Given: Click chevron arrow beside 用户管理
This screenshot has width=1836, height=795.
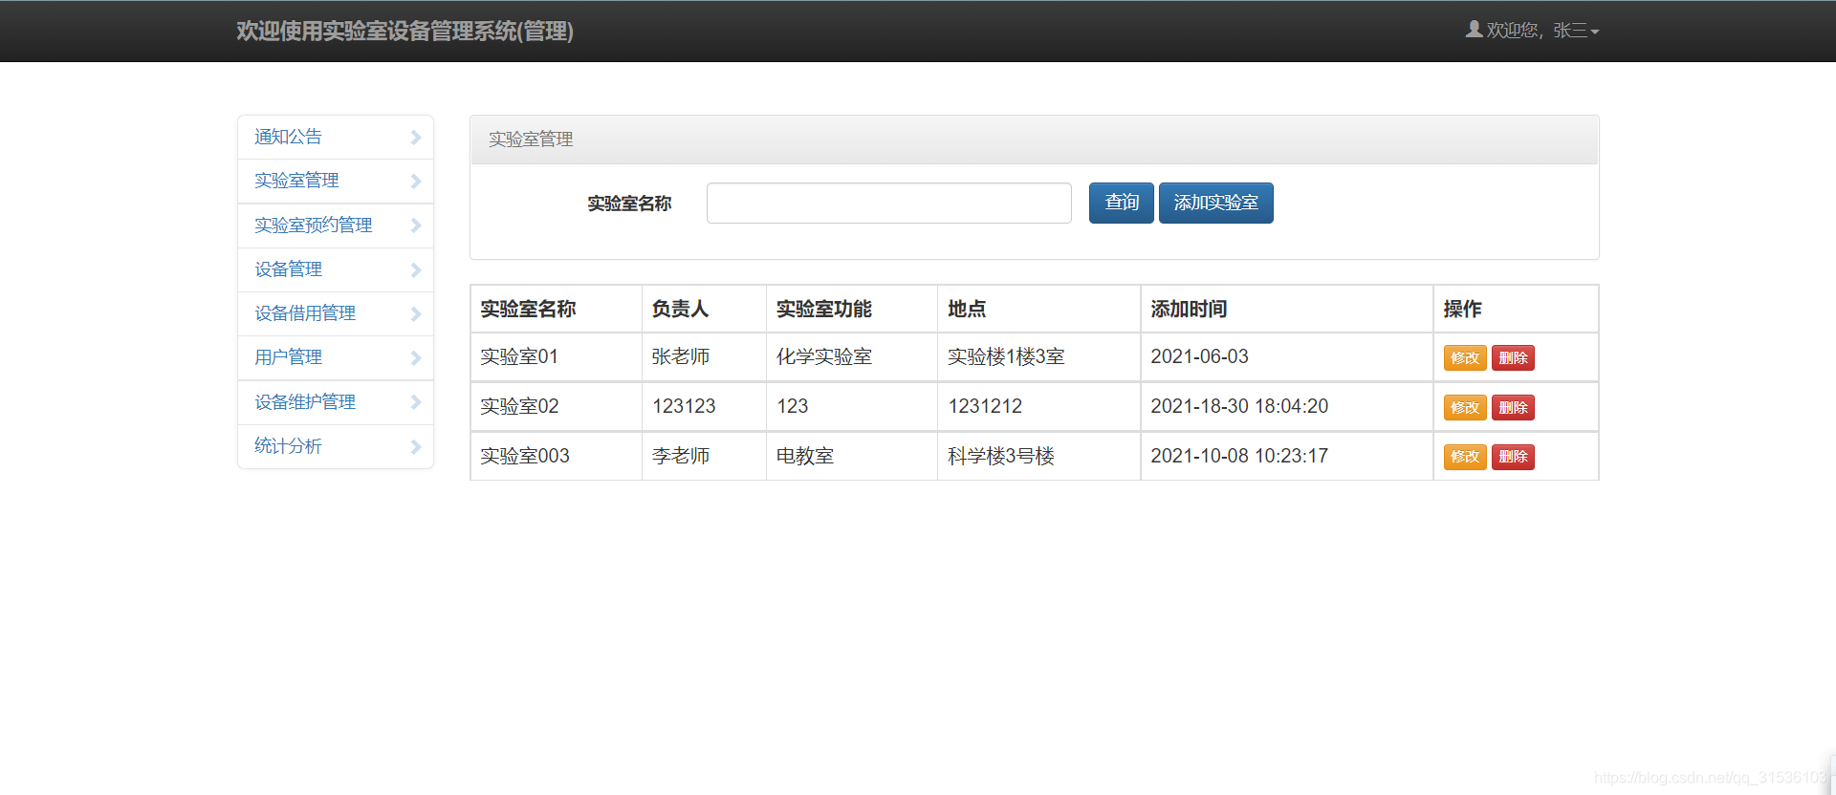Looking at the screenshot, I should [x=415, y=358].
